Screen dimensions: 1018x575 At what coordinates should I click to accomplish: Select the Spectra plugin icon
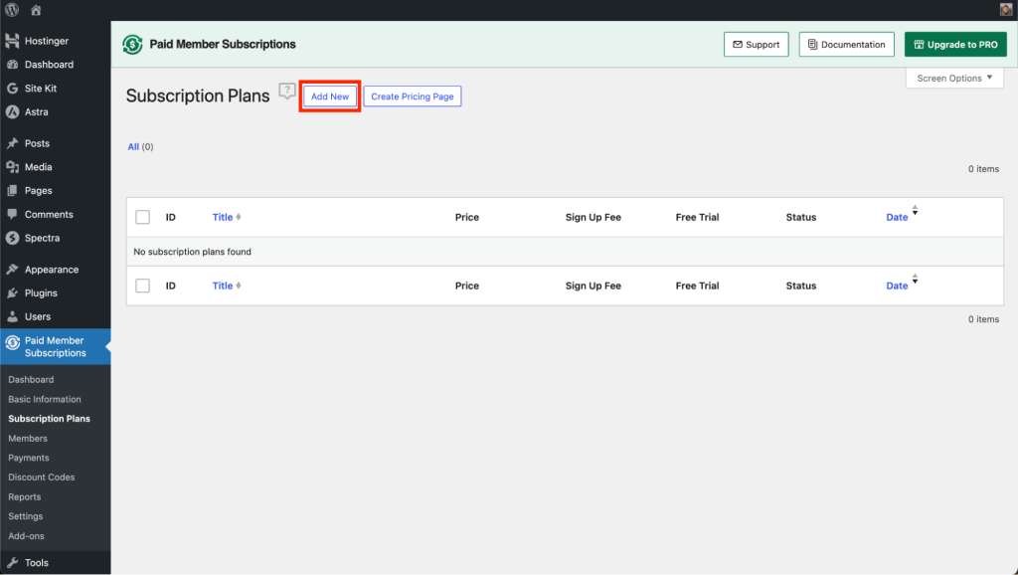(12, 238)
